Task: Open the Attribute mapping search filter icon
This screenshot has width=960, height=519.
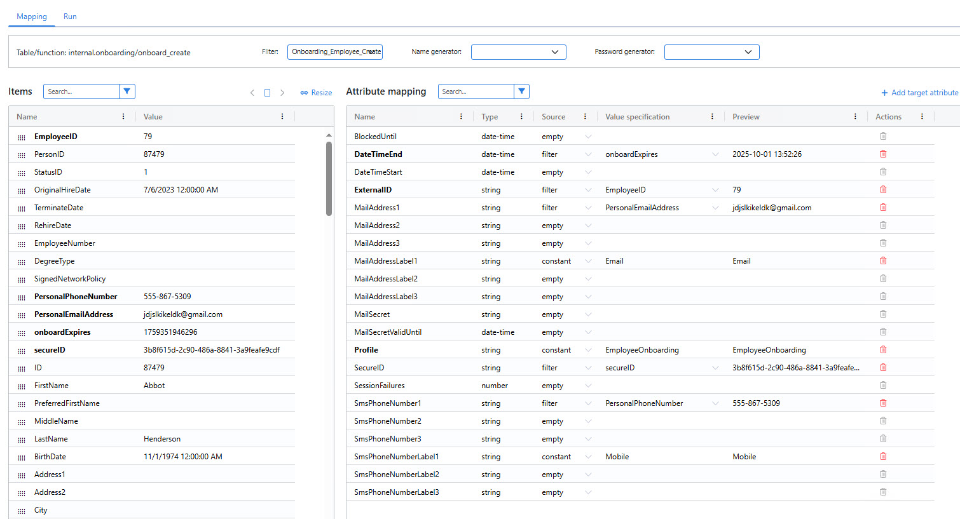Action: point(521,91)
